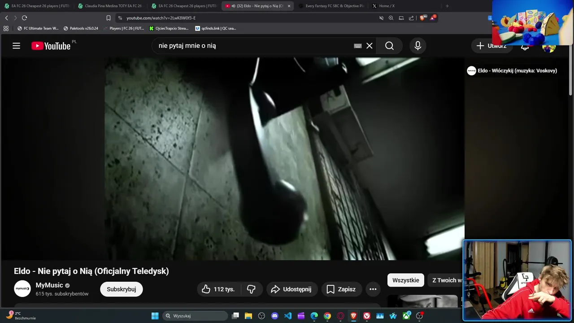Open Discord from taskbar
The height and width of the screenshot is (323, 574).
point(275,316)
